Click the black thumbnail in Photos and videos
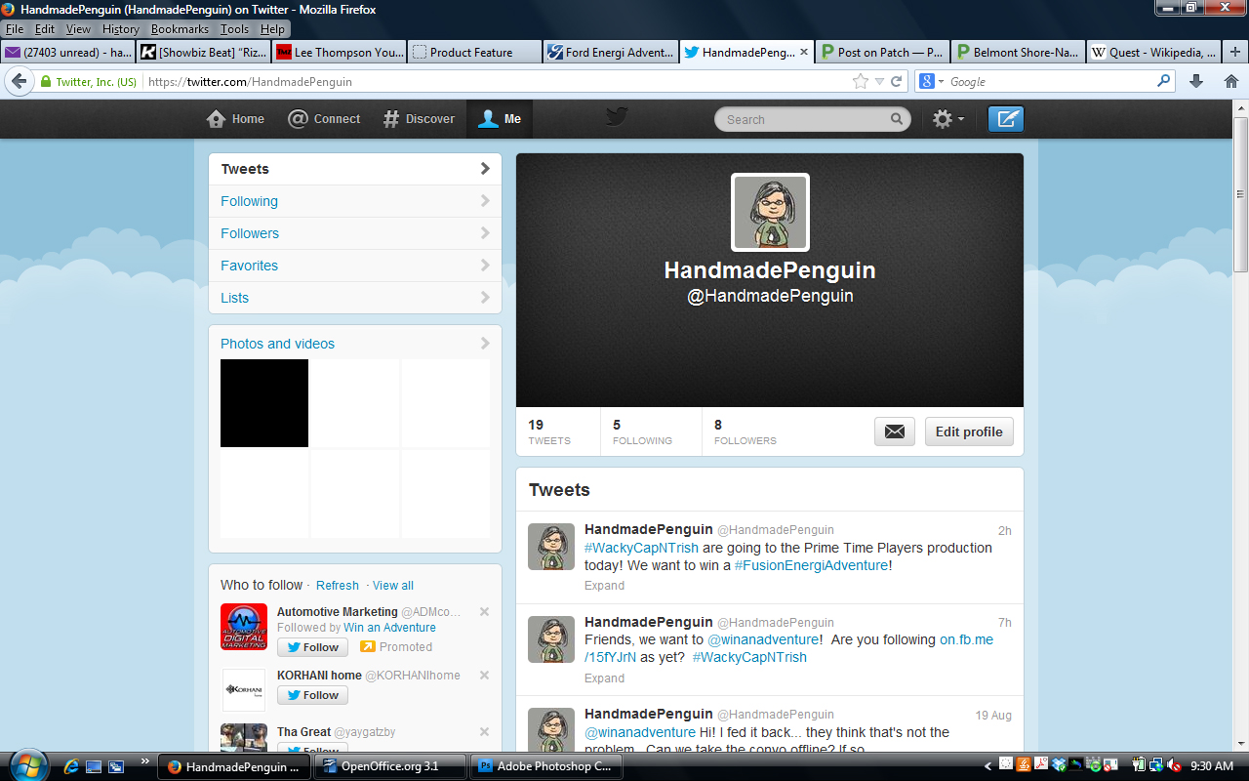Screen dimensions: 1249x781 pyautogui.click(x=264, y=403)
